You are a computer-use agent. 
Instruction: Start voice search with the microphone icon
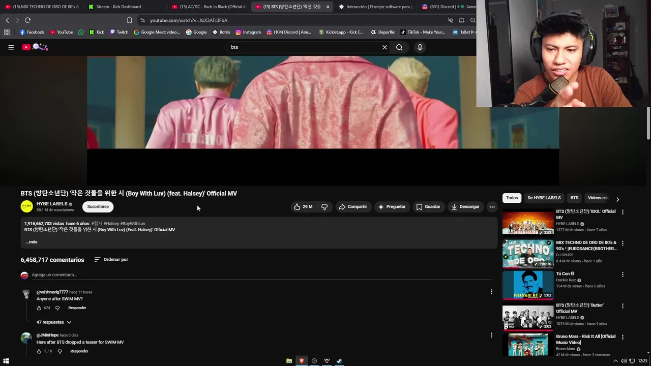[x=420, y=47]
